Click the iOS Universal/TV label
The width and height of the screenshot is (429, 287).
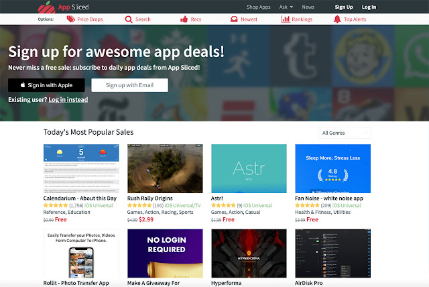pyautogui.click(x=182, y=205)
